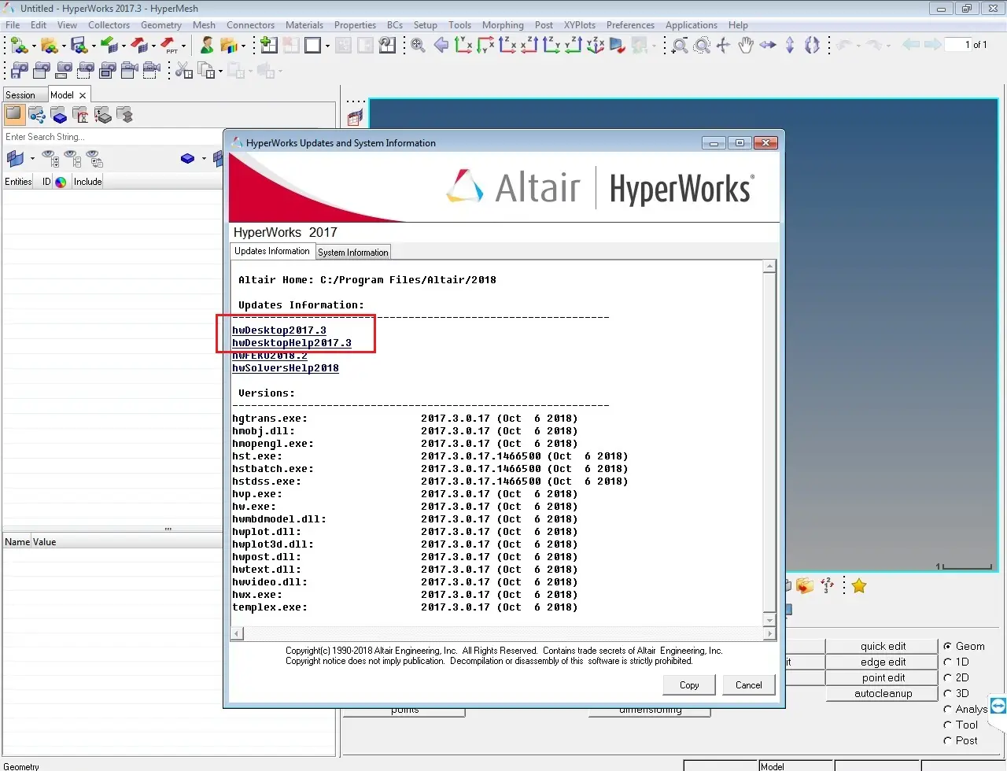1007x771 pixels.
Task: Open the hwSolversHelp2018 link
Action: [286, 368]
